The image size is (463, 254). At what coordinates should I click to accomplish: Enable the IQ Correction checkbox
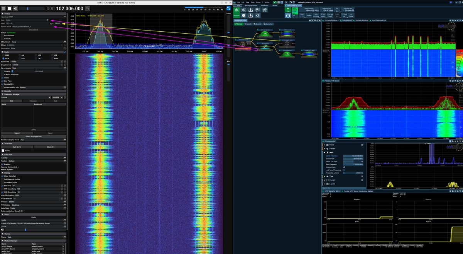[x=2, y=36]
